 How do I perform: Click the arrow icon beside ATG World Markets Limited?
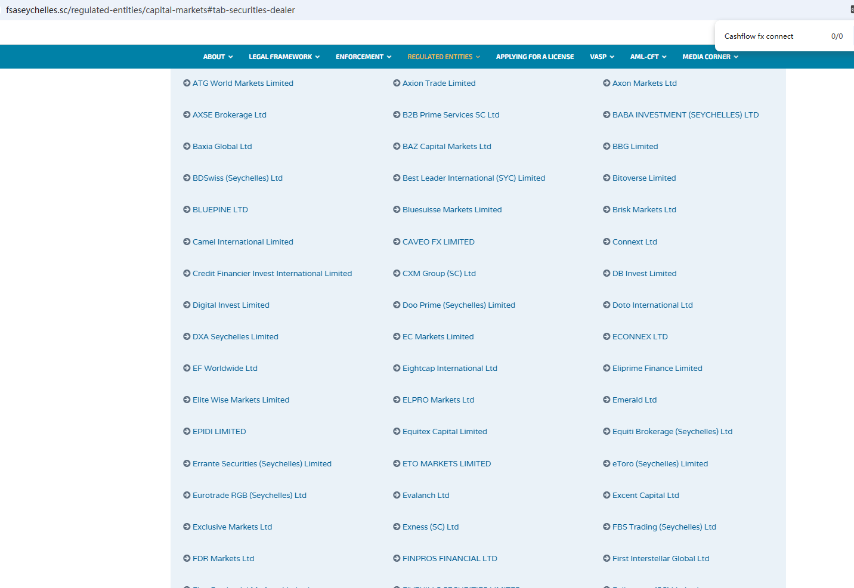(x=187, y=83)
